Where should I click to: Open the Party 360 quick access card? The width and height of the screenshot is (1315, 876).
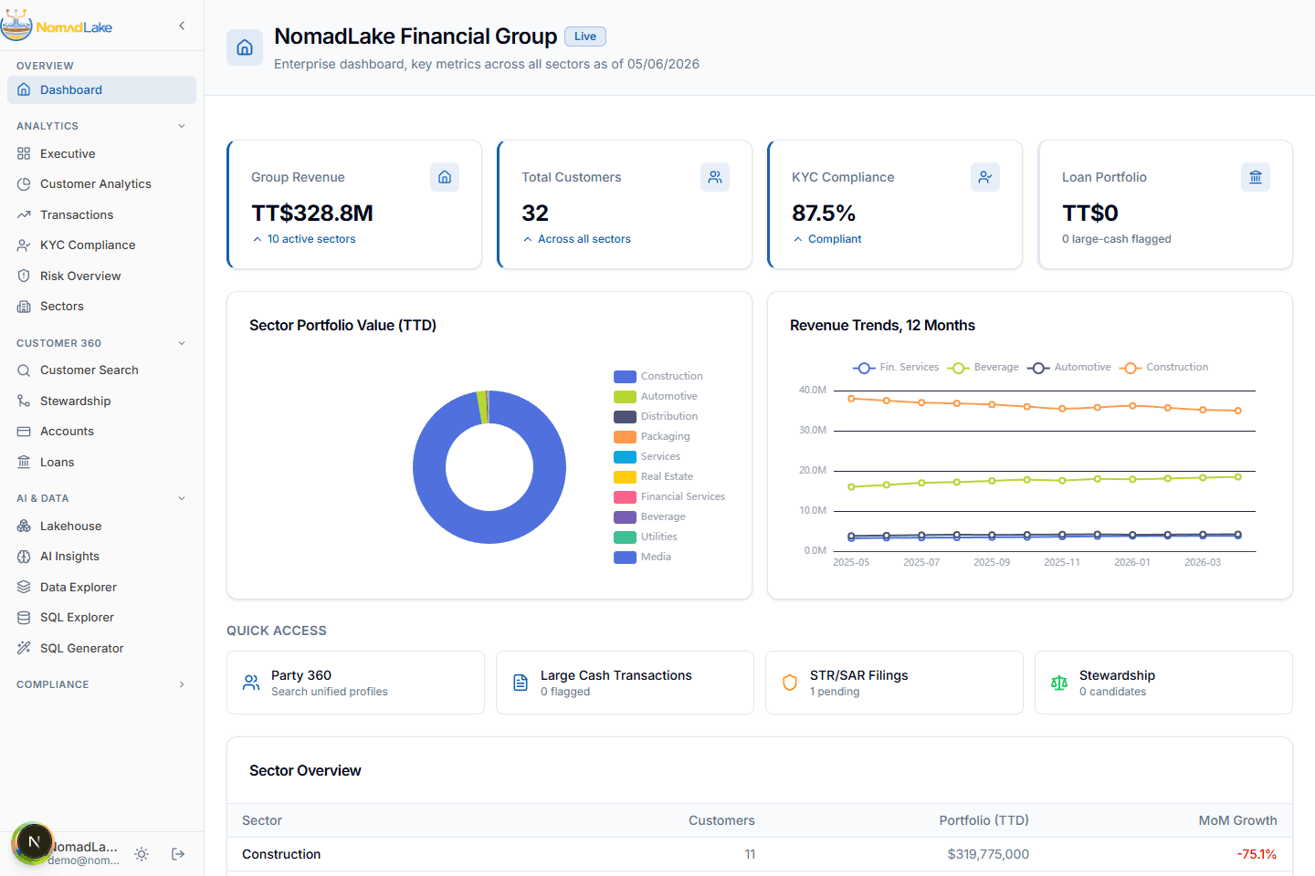point(355,683)
